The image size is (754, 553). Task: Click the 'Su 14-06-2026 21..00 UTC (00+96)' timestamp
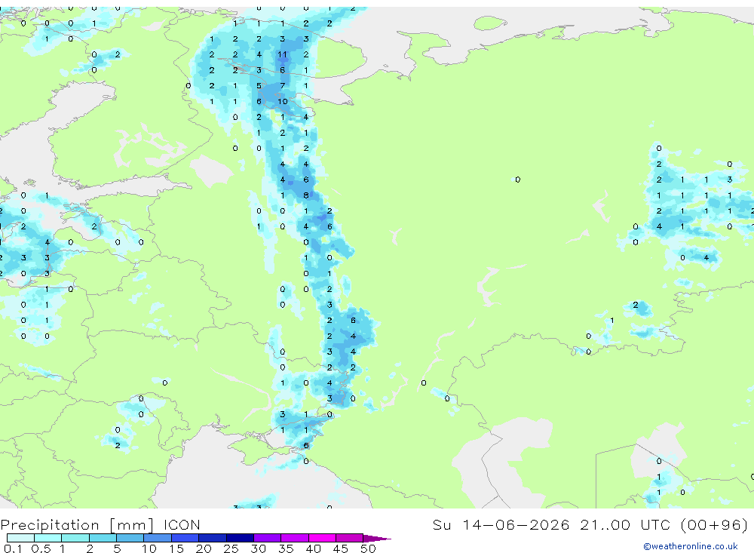click(x=590, y=524)
